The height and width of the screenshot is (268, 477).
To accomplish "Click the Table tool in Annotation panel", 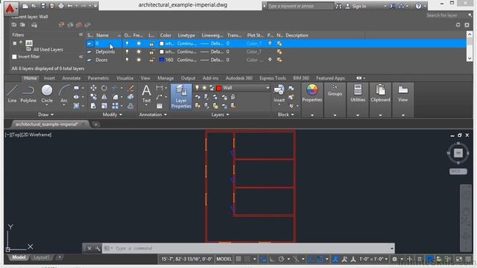I will coord(159,106).
